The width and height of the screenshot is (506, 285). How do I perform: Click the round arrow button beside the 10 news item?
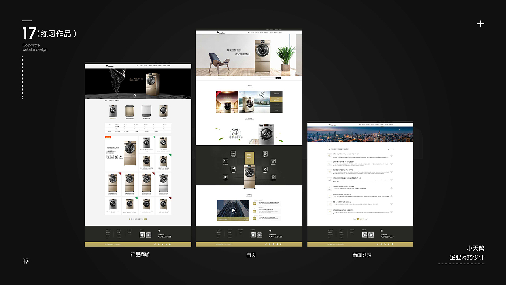click(x=391, y=212)
